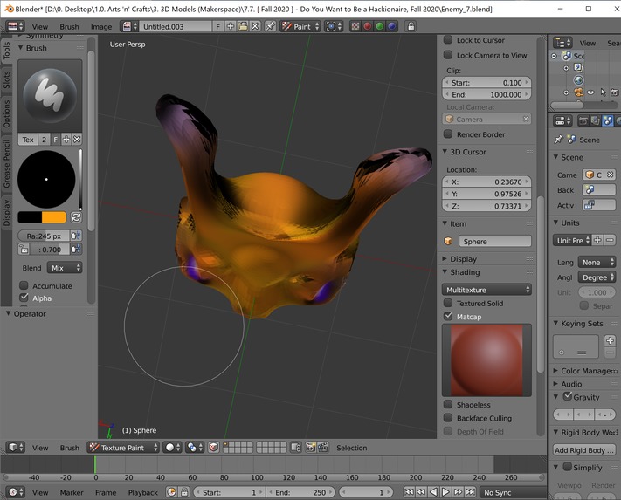The image size is (621, 500).
Task: Disable the Matcap checkbox
Action: pyautogui.click(x=448, y=317)
